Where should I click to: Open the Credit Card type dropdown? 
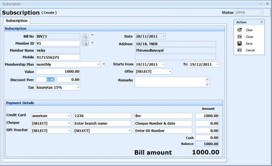69,116
